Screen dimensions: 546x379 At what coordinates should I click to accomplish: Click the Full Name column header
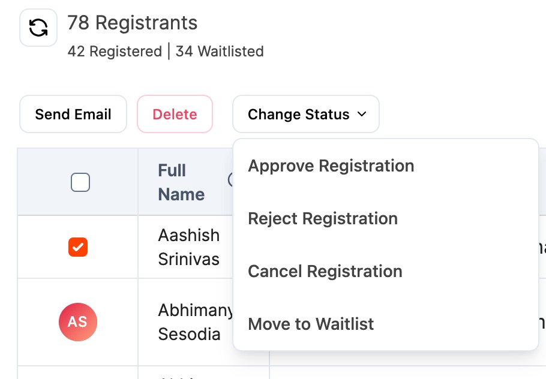181,182
